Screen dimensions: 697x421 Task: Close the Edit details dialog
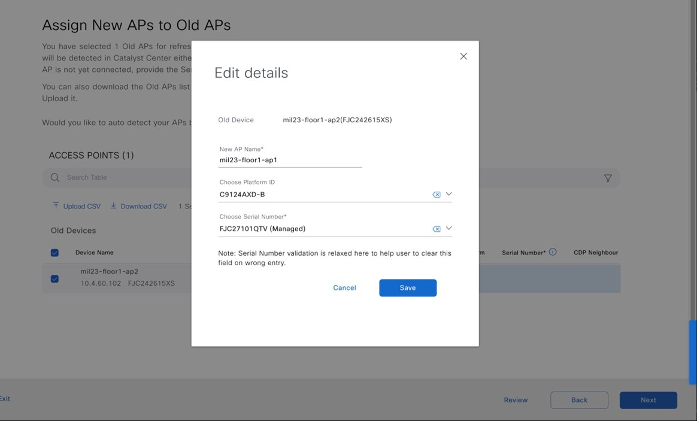(x=463, y=56)
